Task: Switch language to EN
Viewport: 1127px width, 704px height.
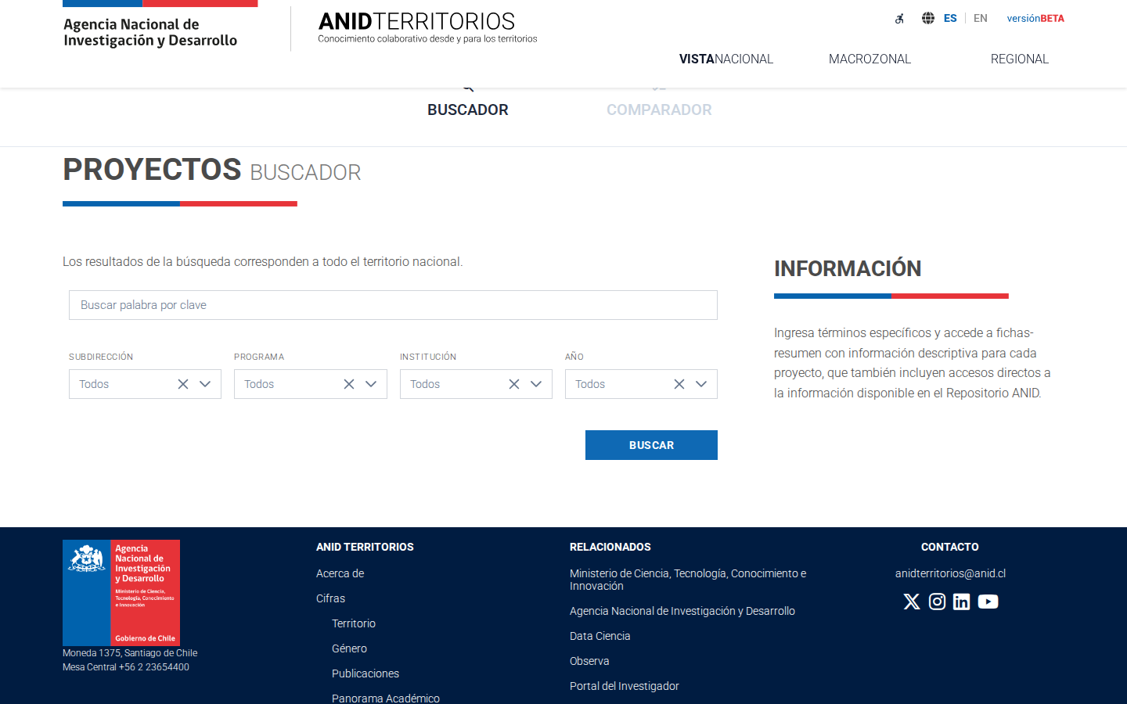Action: (981, 18)
